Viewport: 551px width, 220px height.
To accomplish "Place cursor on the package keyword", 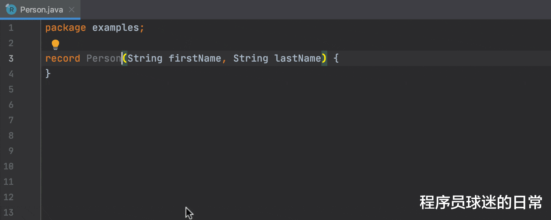I will pyautogui.click(x=65, y=28).
